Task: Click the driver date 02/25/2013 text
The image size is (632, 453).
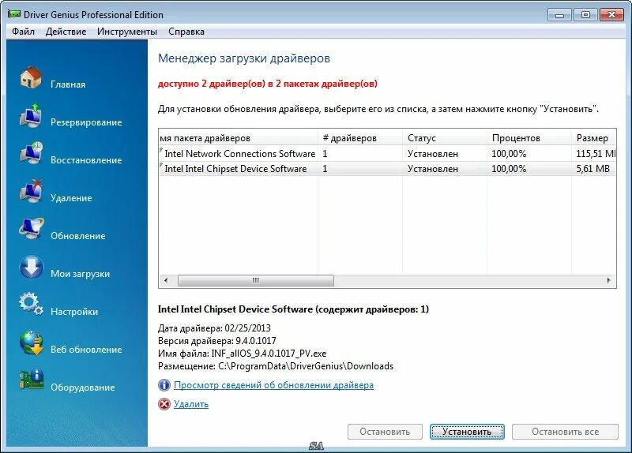Action: point(247,328)
